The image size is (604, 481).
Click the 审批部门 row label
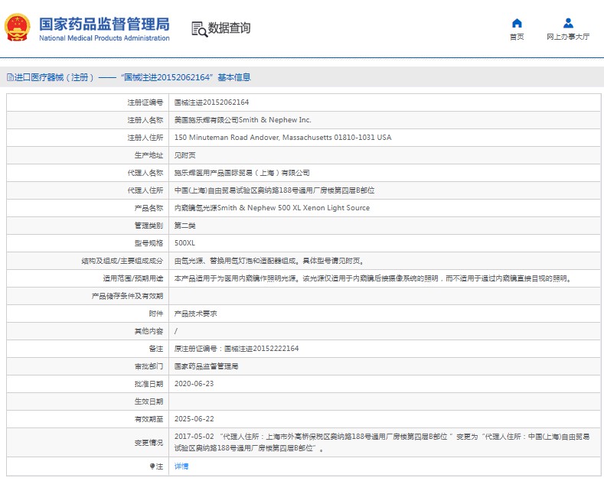(x=149, y=366)
